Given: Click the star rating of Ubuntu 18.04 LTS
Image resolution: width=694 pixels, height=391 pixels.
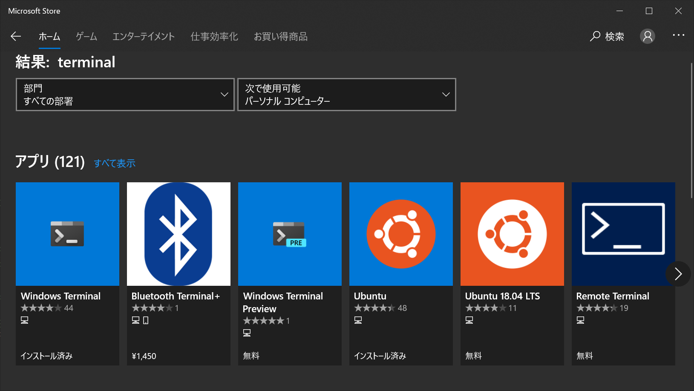Looking at the screenshot, I should pyautogui.click(x=486, y=308).
